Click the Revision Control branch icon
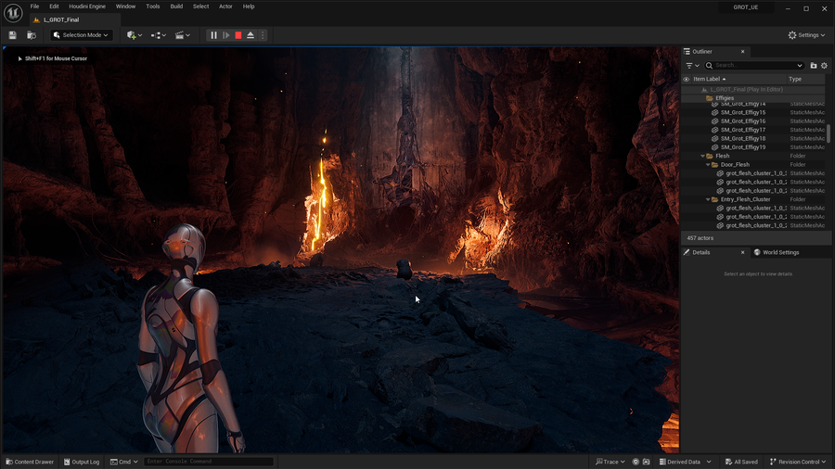Image resolution: width=835 pixels, height=469 pixels. click(x=773, y=462)
